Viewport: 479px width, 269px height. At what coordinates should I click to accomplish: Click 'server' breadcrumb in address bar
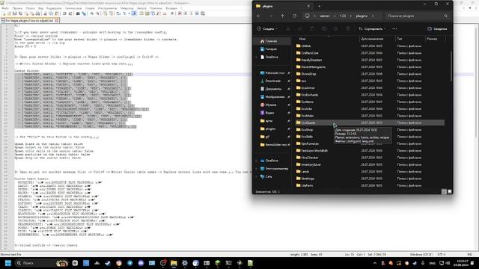tap(324, 16)
